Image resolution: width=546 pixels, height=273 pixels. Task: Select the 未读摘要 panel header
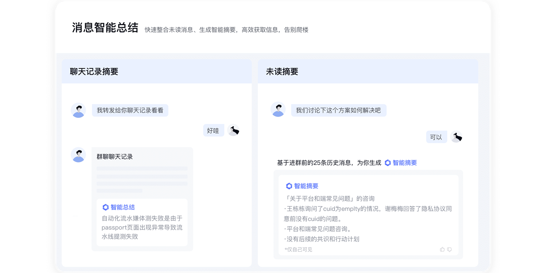pos(368,71)
